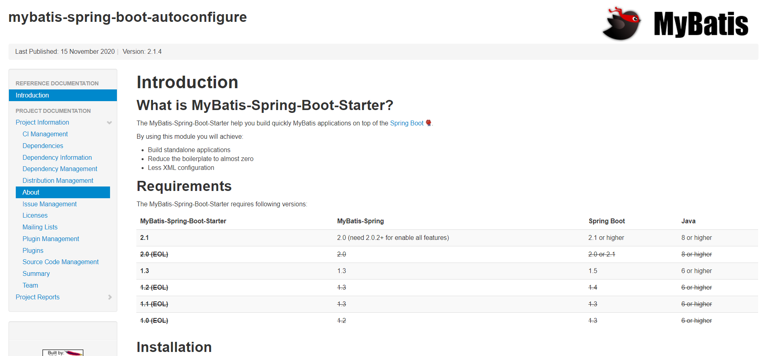Open the Introduction sidebar item
Screen dimensions: 767x356
point(63,95)
